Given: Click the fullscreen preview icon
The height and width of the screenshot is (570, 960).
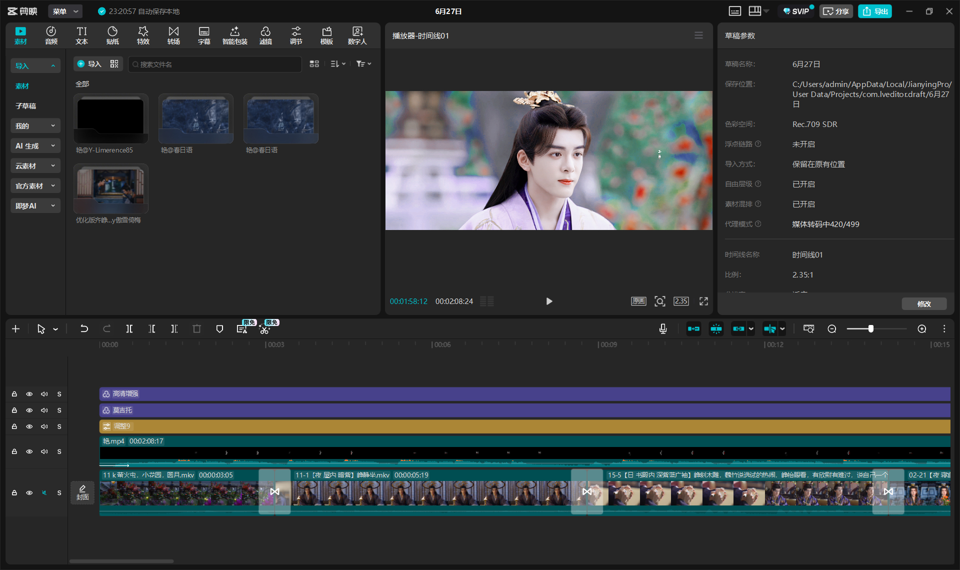Looking at the screenshot, I should coord(703,301).
